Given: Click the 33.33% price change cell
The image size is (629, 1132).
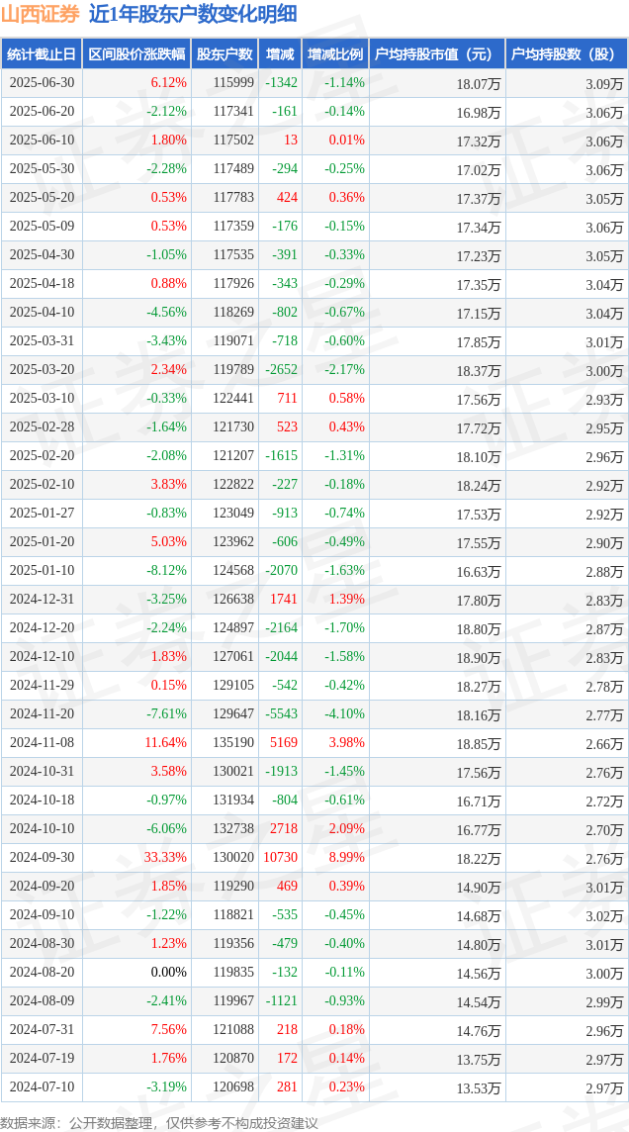Looking at the screenshot, I should (137, 858).
